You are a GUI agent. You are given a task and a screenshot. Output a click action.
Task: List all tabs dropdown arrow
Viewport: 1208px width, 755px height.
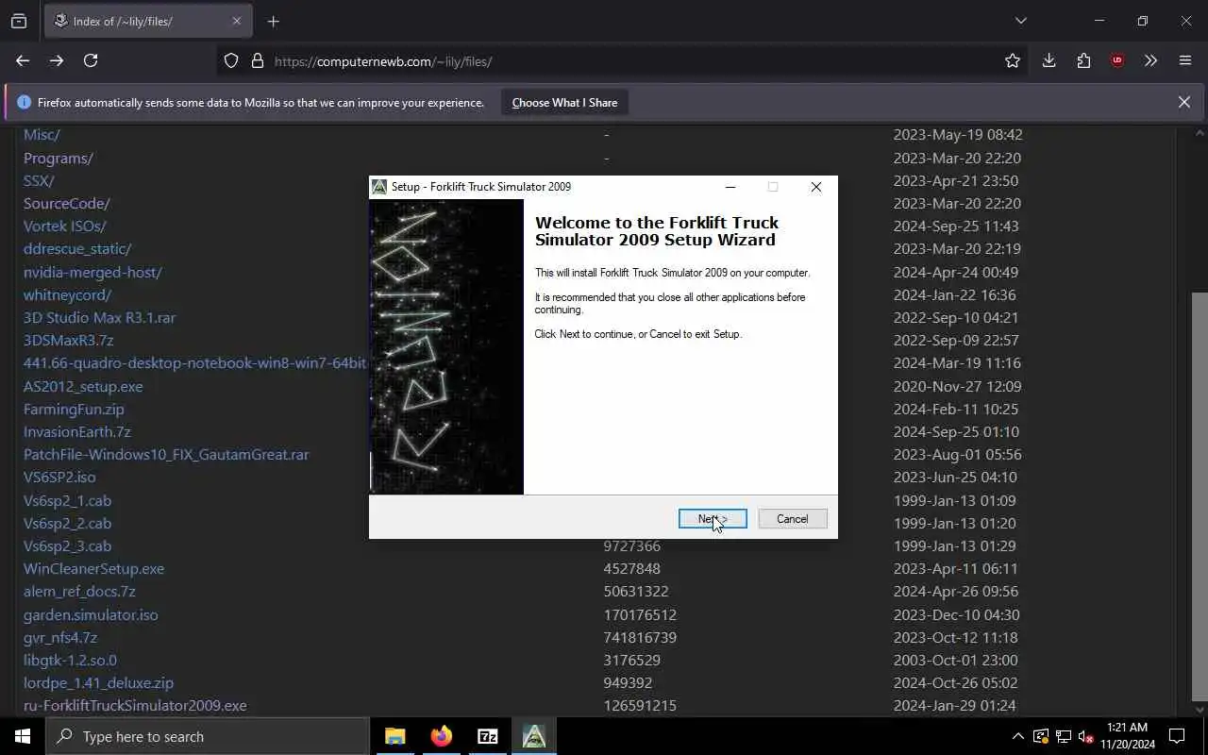point(1020,21)
